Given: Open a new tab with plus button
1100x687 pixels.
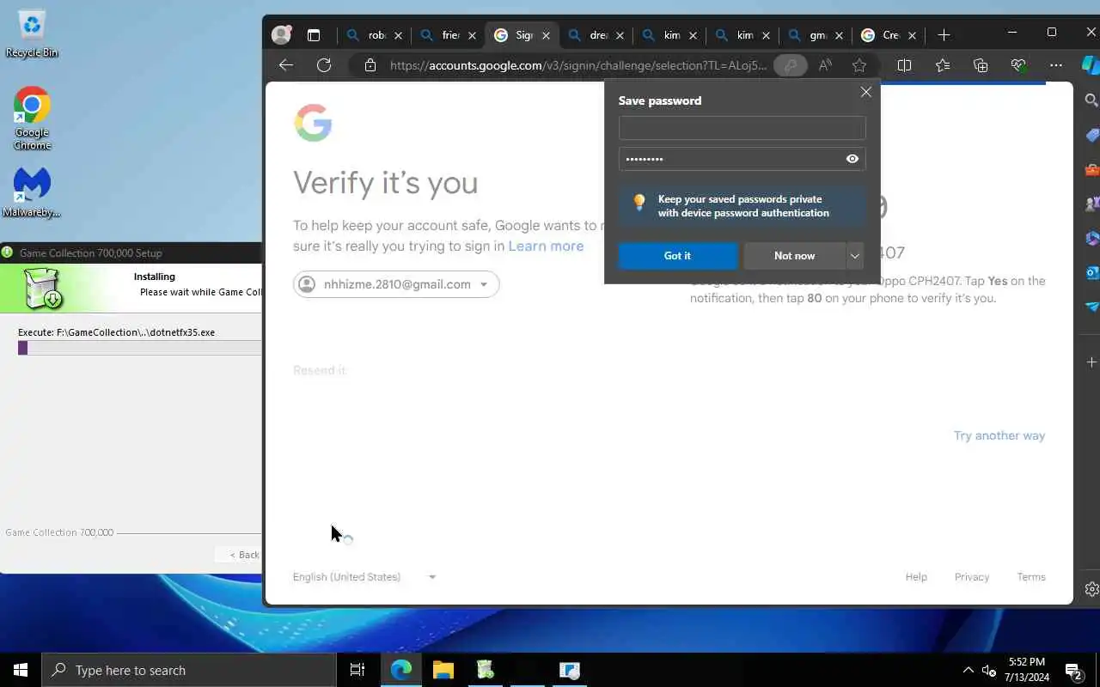Looking at the screenshot, I should pos(944,35).
